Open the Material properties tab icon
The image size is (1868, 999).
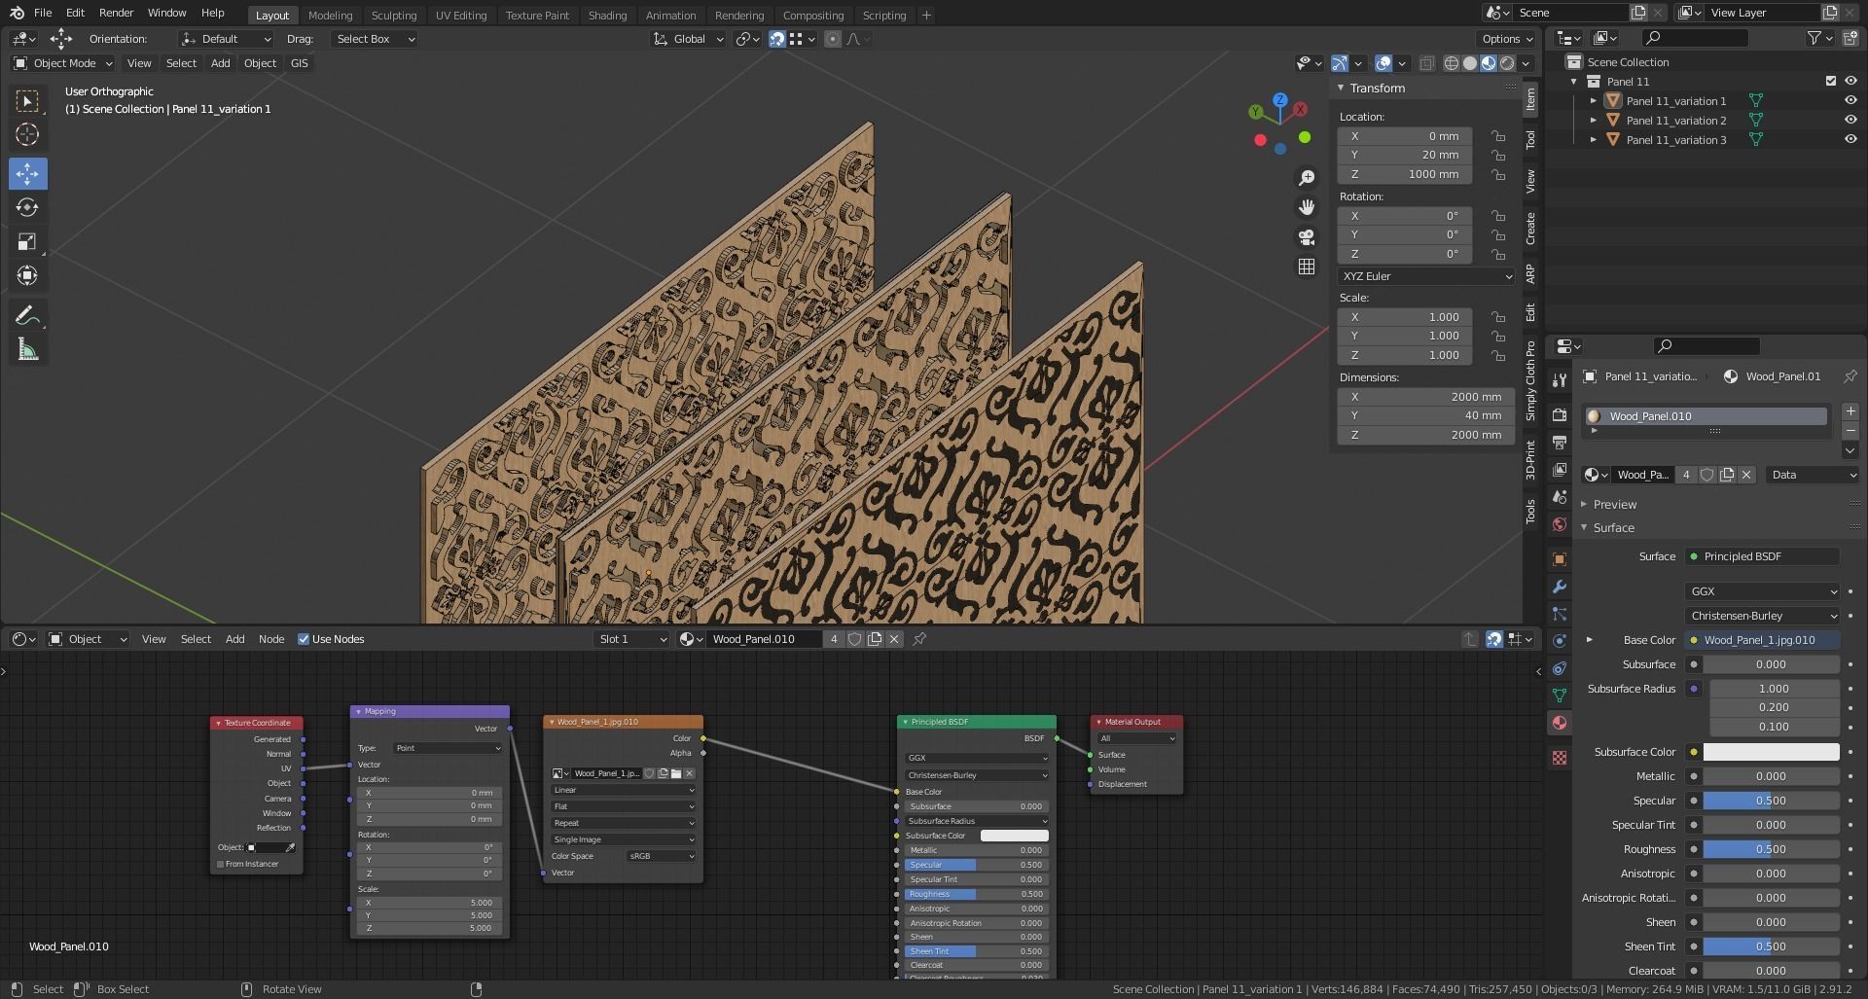[1560, 723]
